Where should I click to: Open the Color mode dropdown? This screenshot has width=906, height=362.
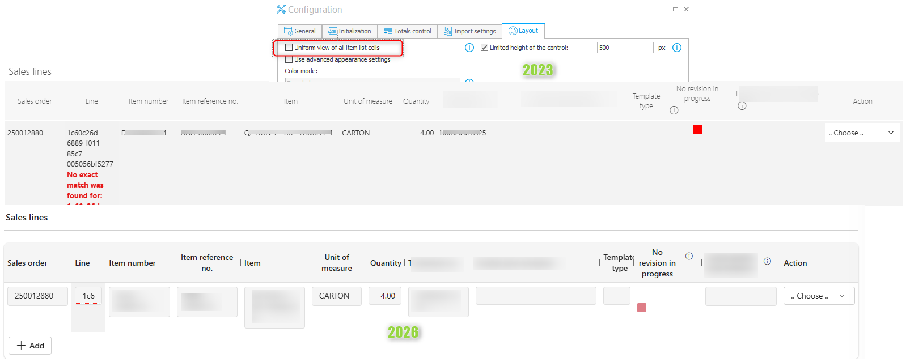[372, 80]
